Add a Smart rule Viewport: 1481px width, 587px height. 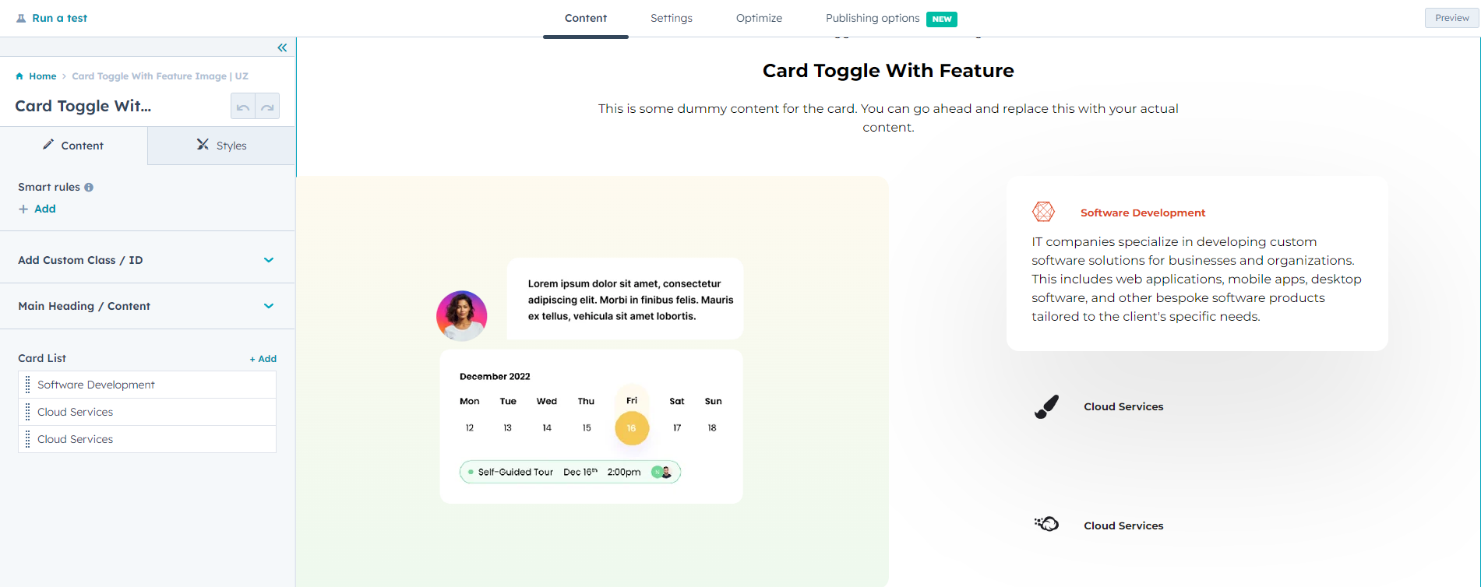37,209
